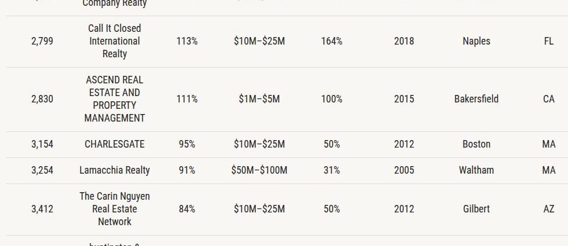The width and height of the screenshot is (568, 246).
Task: Click the Gilbert city cell
Action: point(476,209)
